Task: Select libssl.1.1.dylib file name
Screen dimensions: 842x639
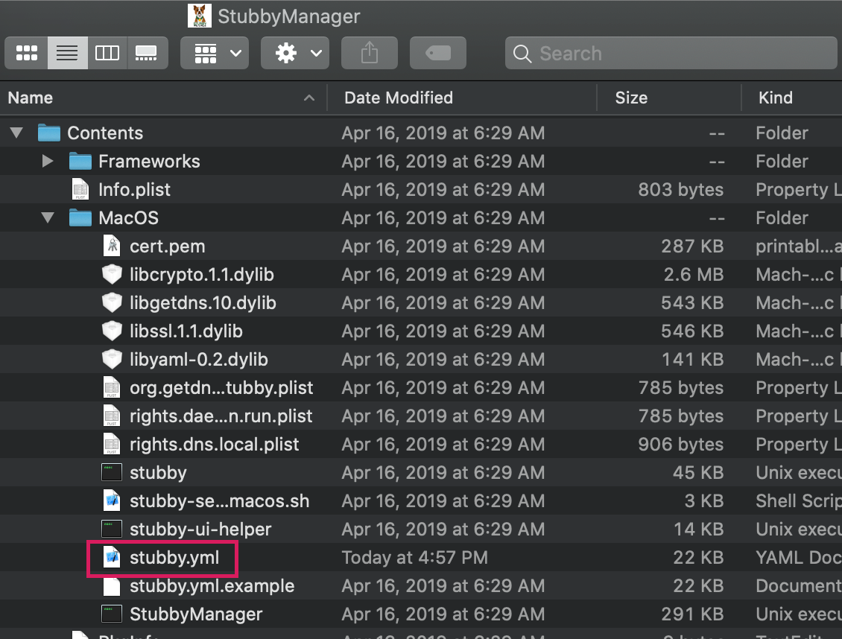Action: [x=186, y=331]
